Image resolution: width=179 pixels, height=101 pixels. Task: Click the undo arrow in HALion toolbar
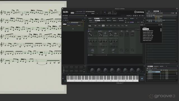point(140,16)
